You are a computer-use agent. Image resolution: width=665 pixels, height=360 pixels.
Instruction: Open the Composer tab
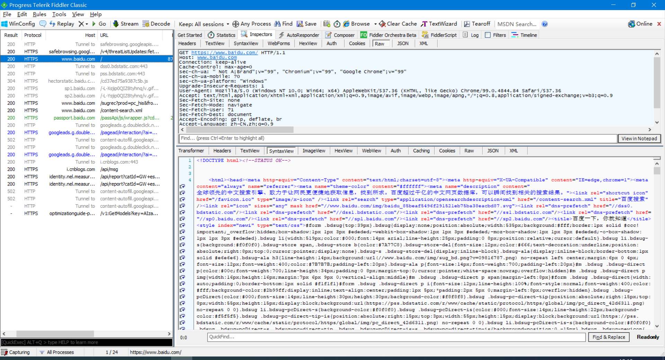pyautogui.click(x=340, y=35)
